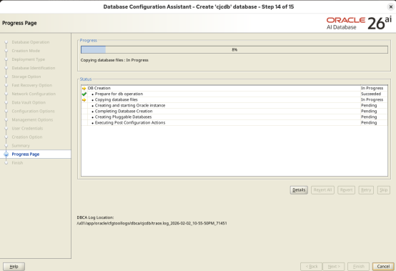The image size is (396, 271).
Task: Click the green checkmark for Prepare for db operation
Action: [x=84, y=94]
